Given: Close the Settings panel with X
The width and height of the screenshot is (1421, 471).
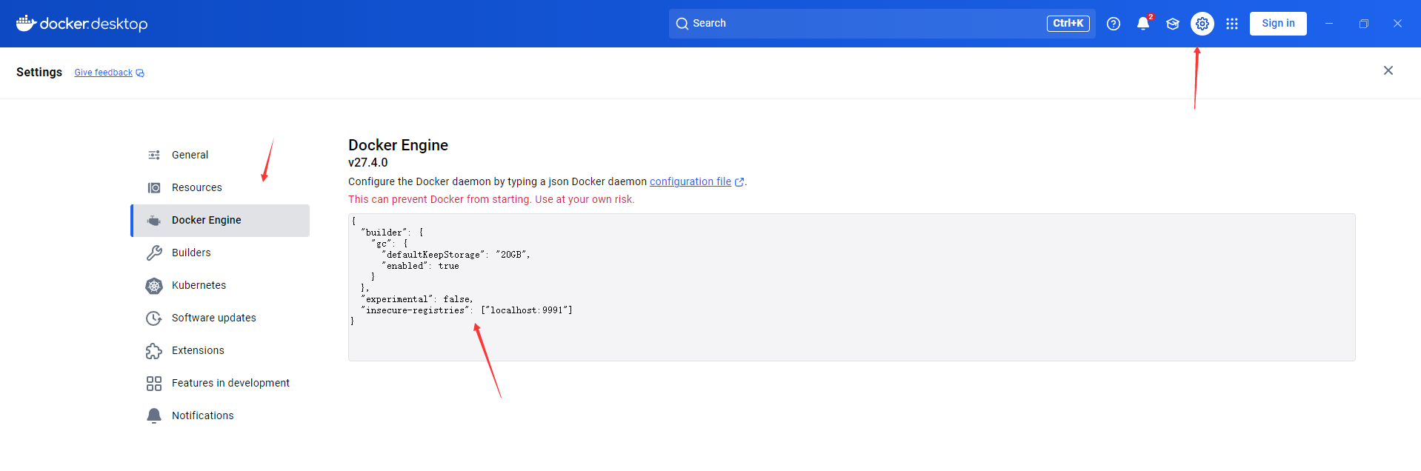Looking at the screenshot, I should (x=1388, y=70).
